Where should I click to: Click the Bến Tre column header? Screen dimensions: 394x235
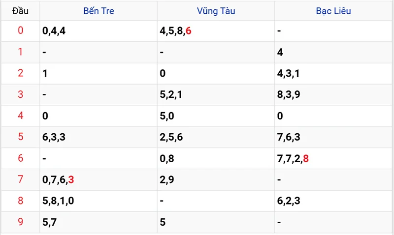click(x=98, y=11)
